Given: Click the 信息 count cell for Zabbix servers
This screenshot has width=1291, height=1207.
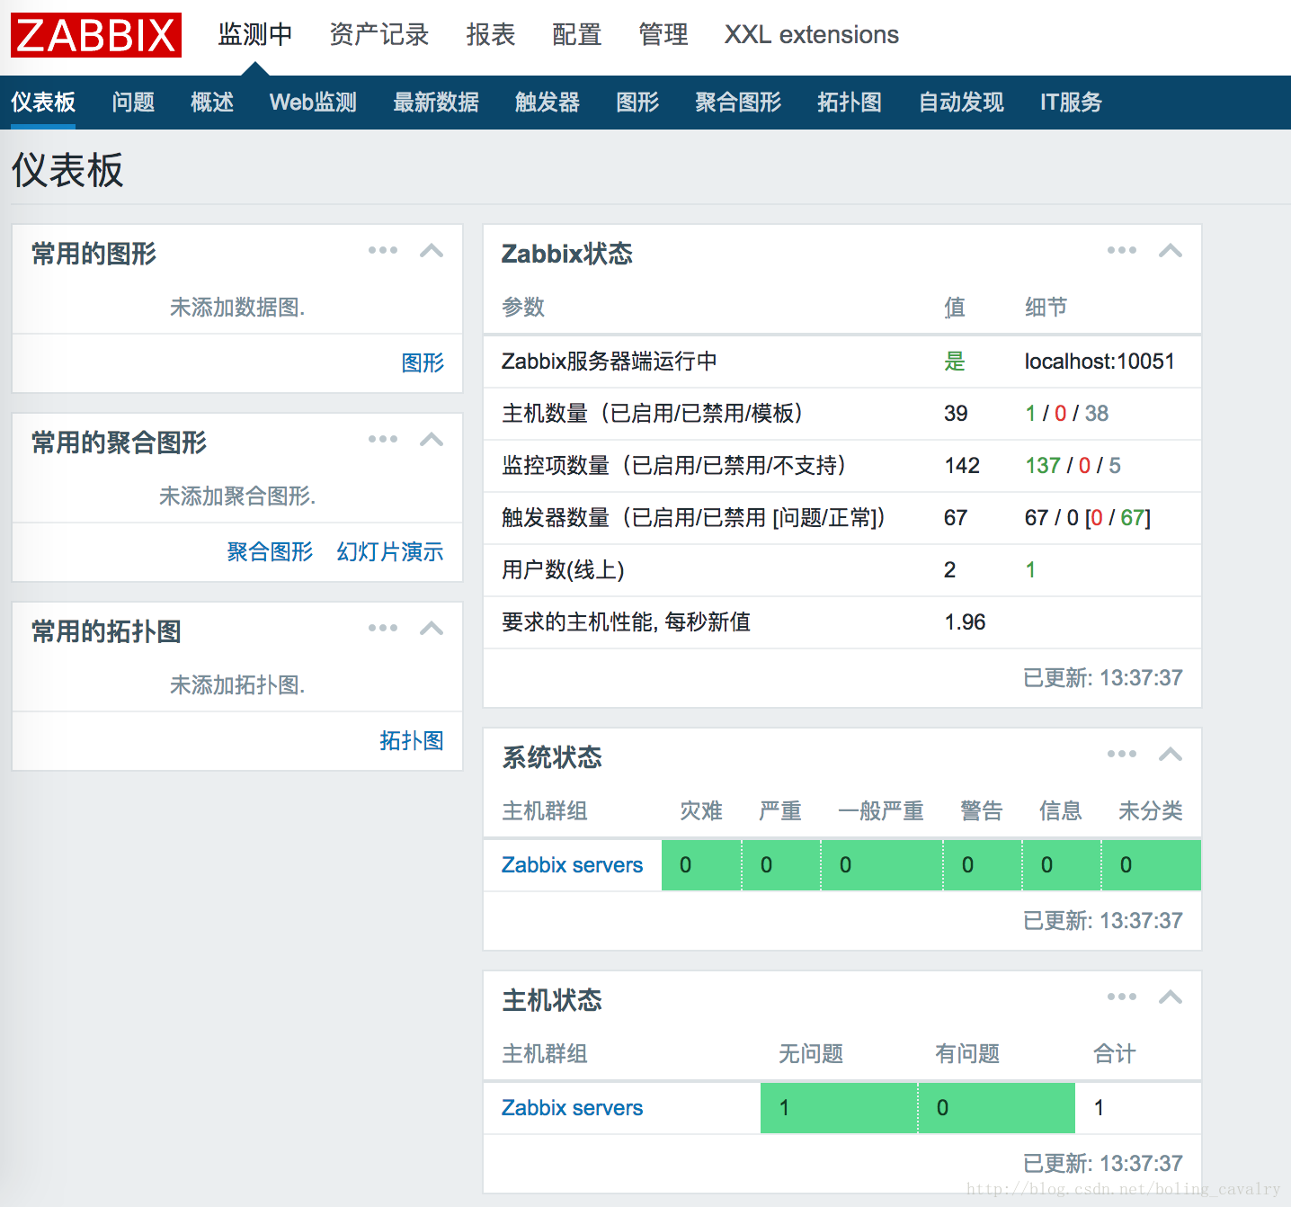Looking at the screenshot, I should (1061, 865).
